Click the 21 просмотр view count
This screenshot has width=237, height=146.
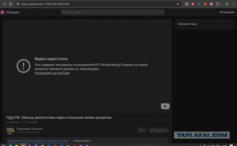tap(13, 122)
